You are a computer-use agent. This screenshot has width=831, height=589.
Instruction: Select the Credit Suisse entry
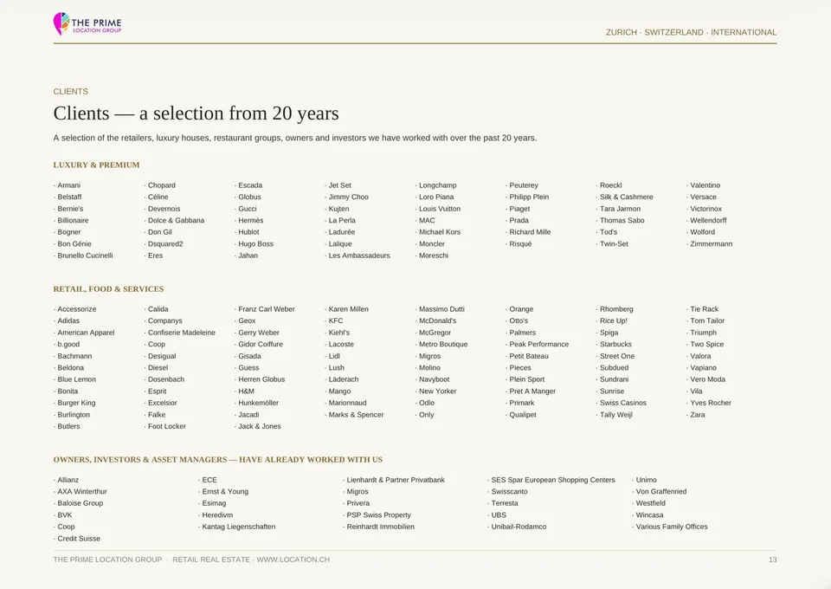coord(79,539)
